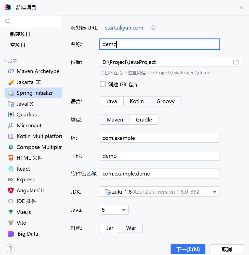Image resolution: width=249 pixels, height=255 pixels.
Task: Enable the 创建 Git 仓库 checkbox
Action: (103, 84)
